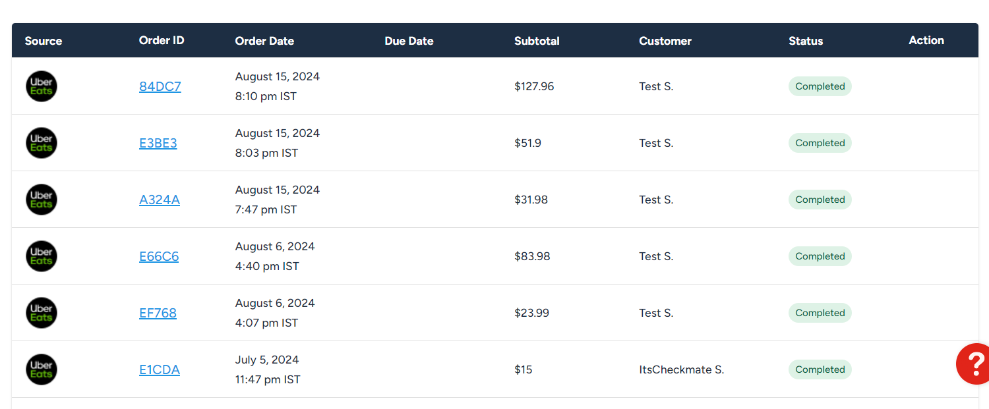This screenshot has width=989, height=409.
Task: Click the Completed badge for order E1CDA
Action: (820, 369)
